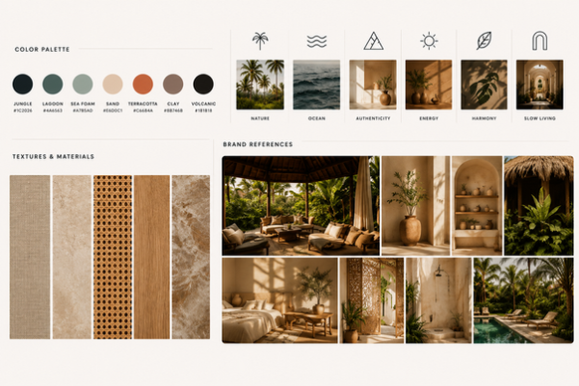
Task: Select the Terracotta orange color swatch
Action: pos(143,84)
